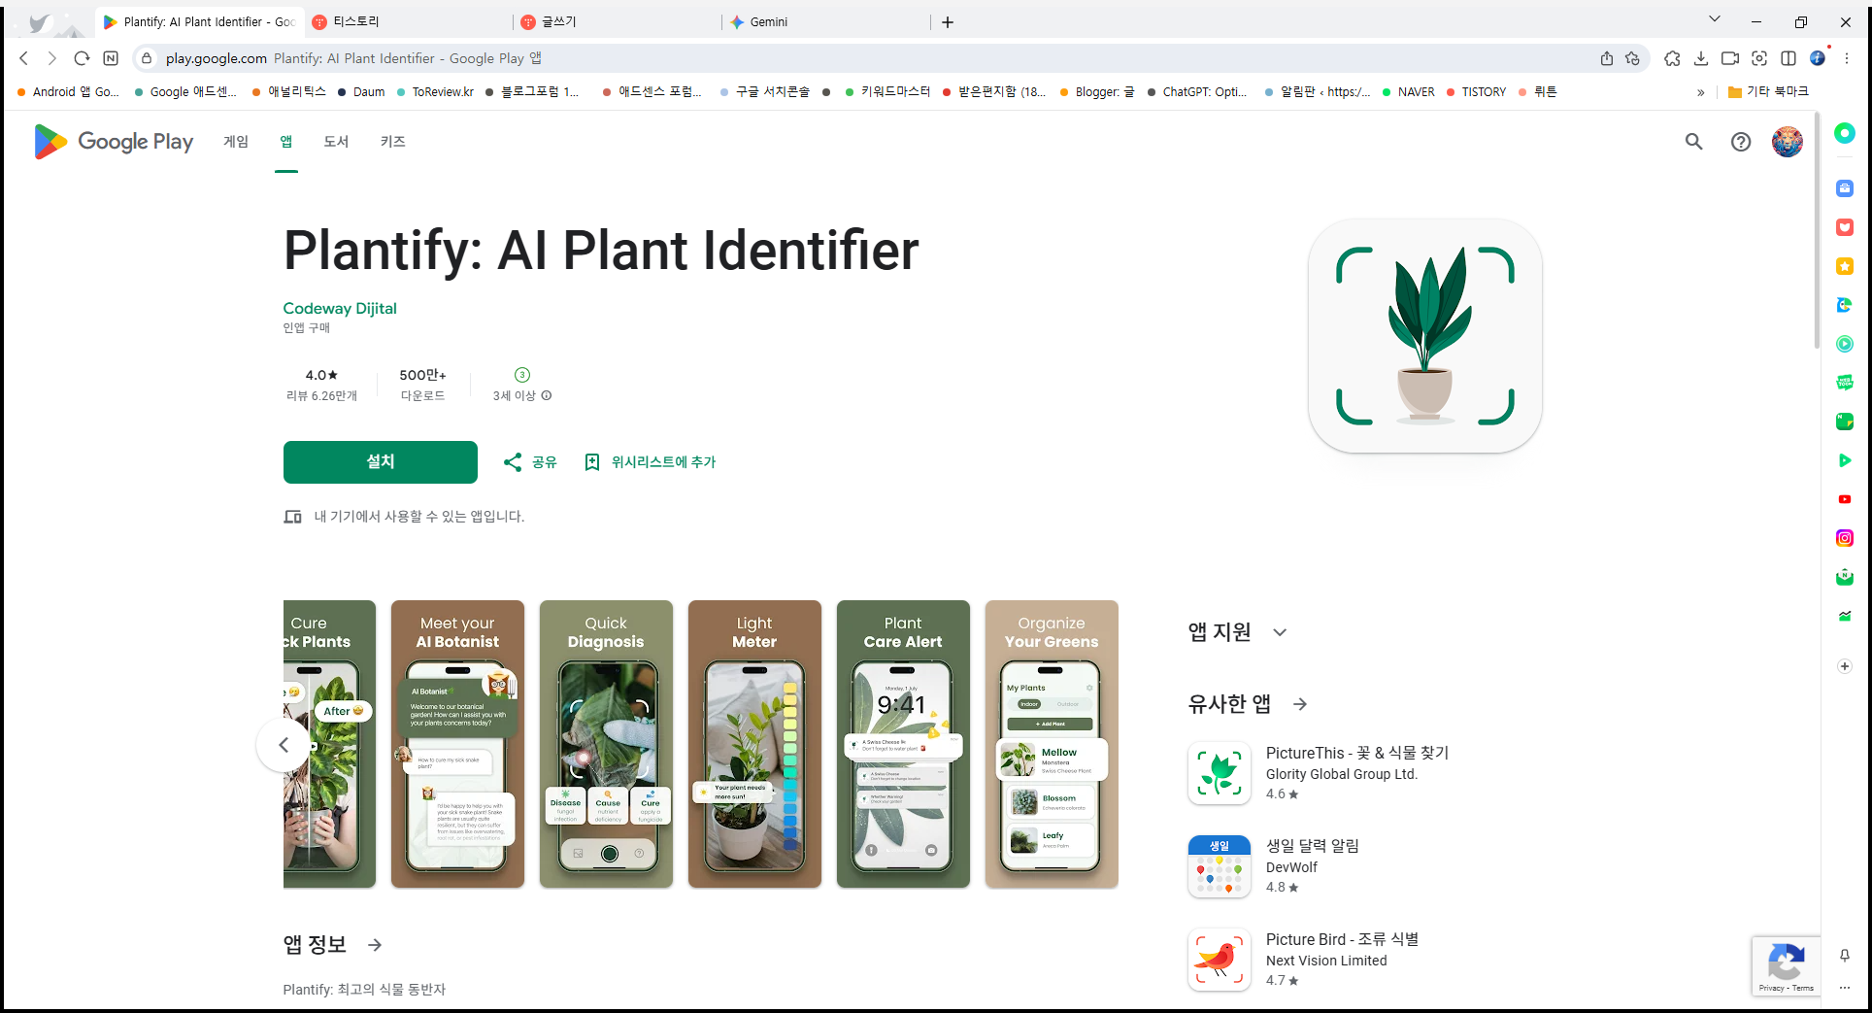Screen dimensions: 1872x1013
Task: Click the 4.0 star rating text
Action: (321, 375)
